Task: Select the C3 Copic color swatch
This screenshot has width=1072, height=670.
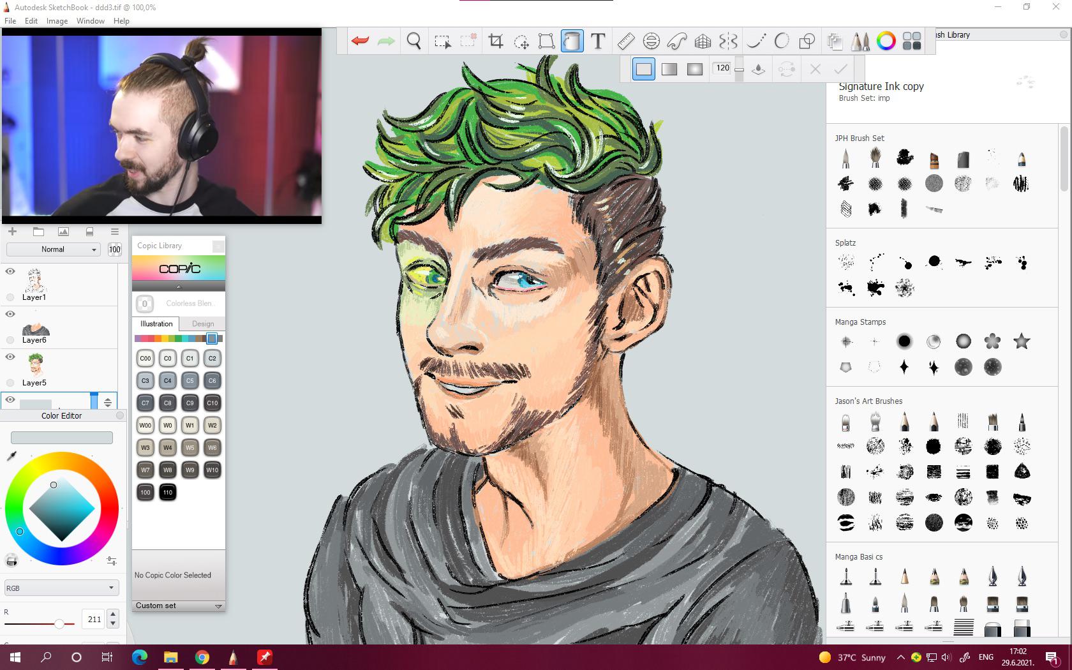Action: click(x=145, y=380)
